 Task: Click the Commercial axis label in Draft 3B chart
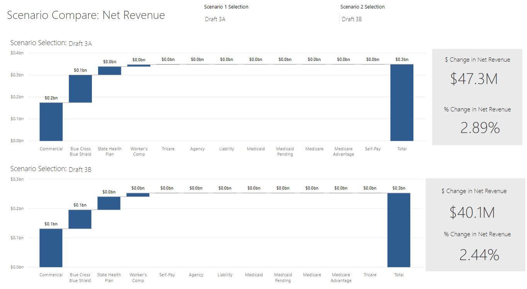(51, 275)
